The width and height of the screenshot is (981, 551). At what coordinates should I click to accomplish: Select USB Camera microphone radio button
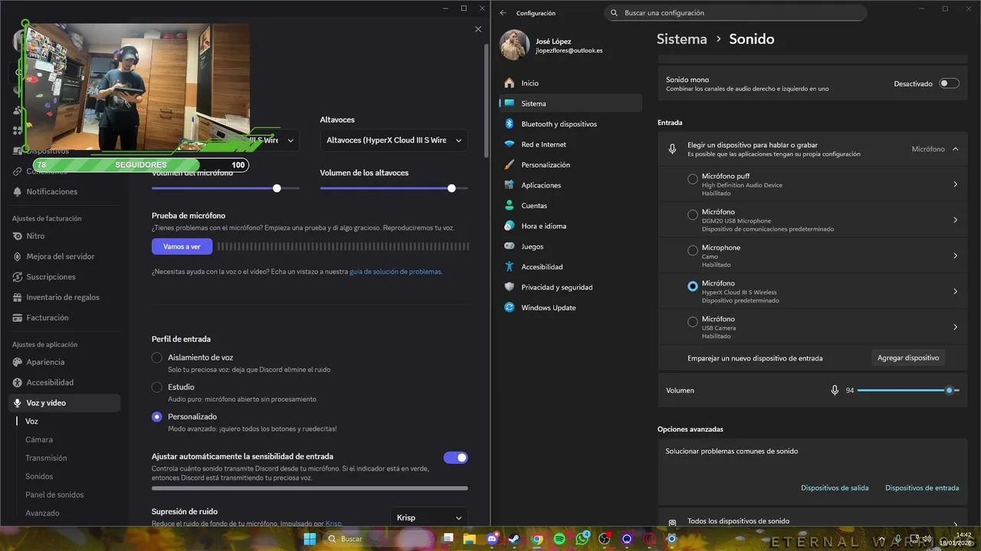point(693,322)
